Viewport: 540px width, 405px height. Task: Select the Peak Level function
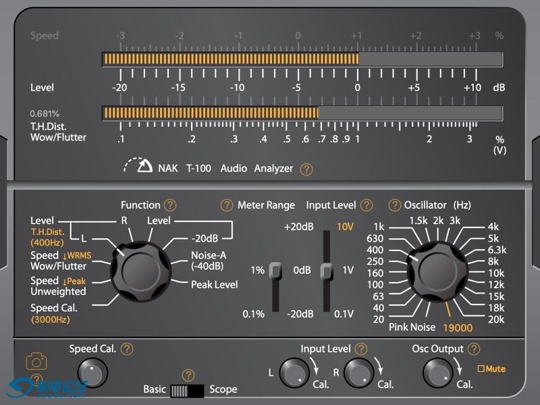click(x=214, y=285)
